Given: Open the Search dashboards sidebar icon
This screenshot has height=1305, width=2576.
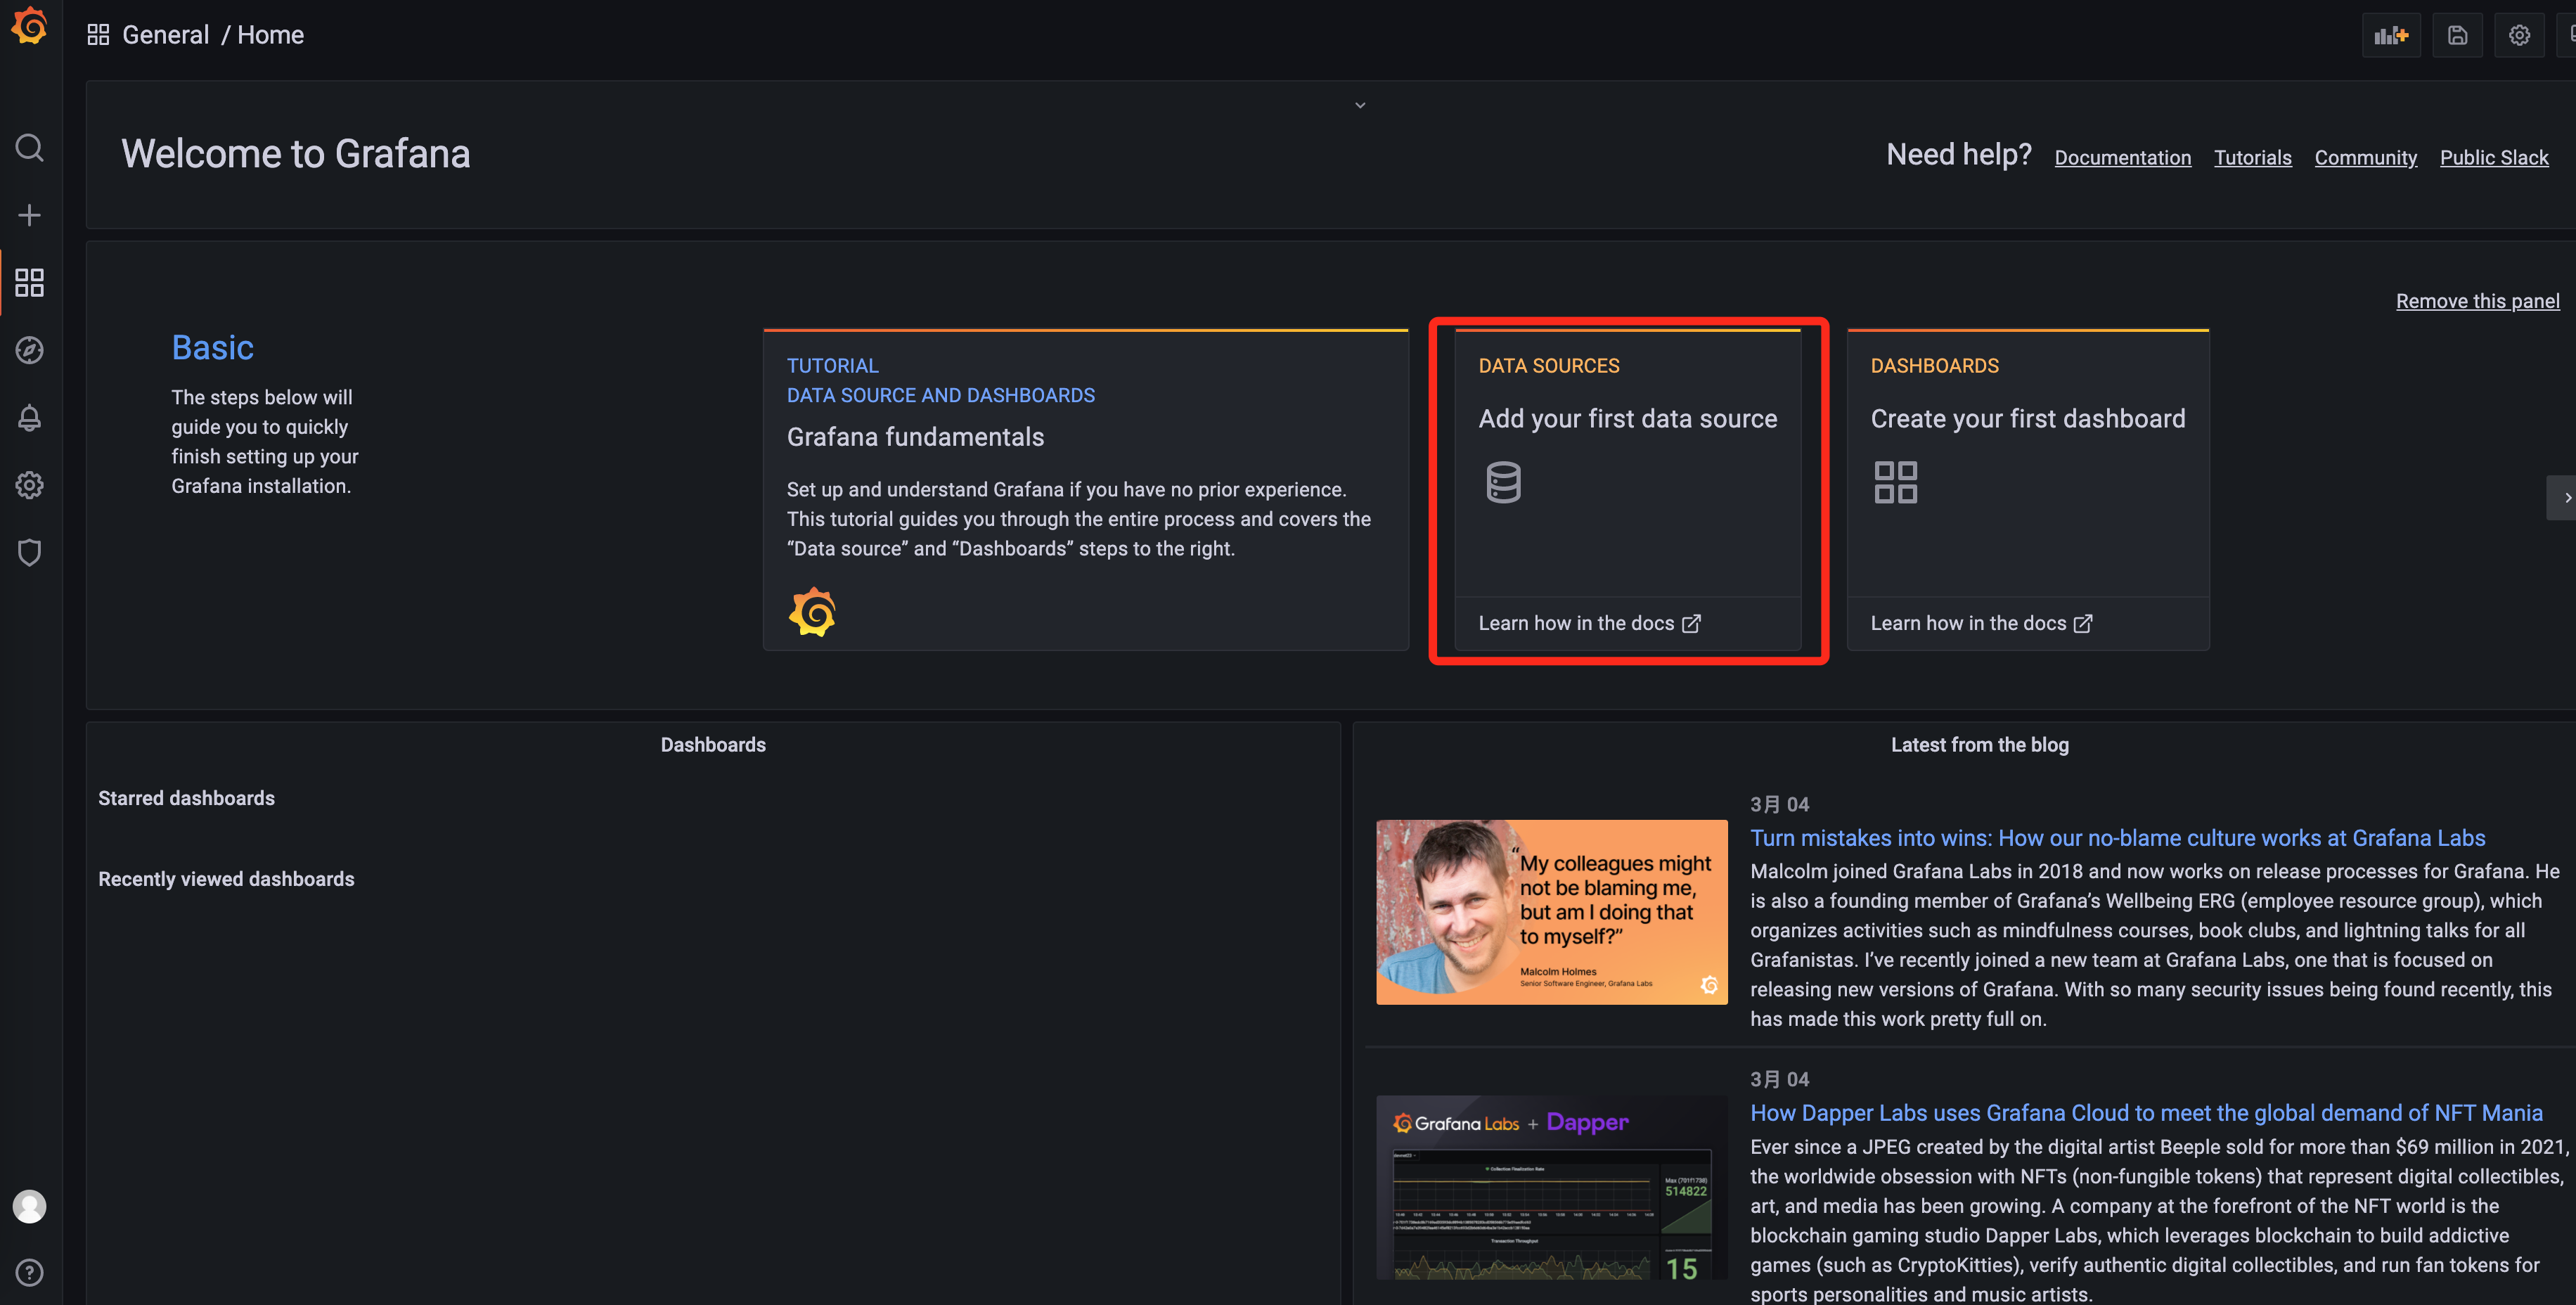Looking at the screenshot, I should pos(30,148).
